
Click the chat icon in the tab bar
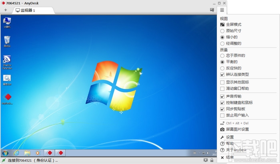click(212, 10)
